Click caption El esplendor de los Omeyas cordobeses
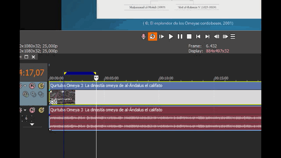Viewport: 281px width, 158px height. (x=188, y=23)
